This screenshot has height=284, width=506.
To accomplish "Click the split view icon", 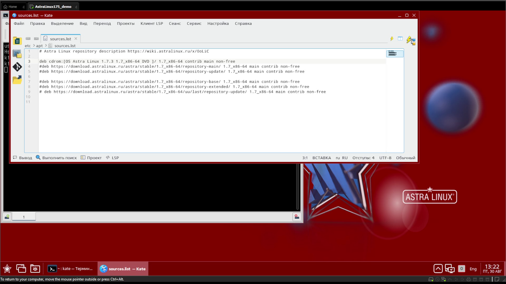I will 400,39.
